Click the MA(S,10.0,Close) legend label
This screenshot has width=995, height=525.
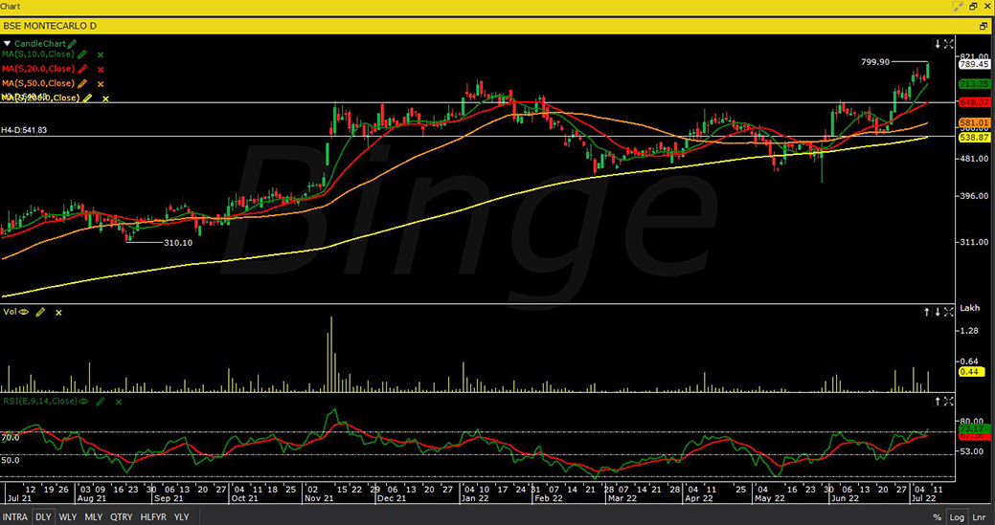[x=38, y=55]
